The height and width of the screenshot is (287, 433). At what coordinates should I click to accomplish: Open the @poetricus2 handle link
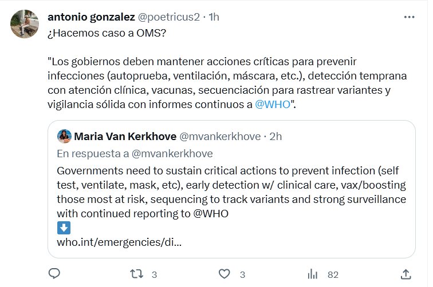coord(170,17)
